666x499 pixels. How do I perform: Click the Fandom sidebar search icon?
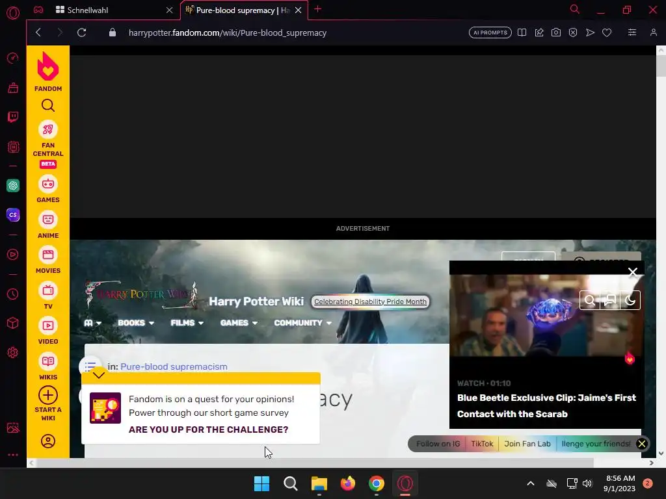coord(48,105)
